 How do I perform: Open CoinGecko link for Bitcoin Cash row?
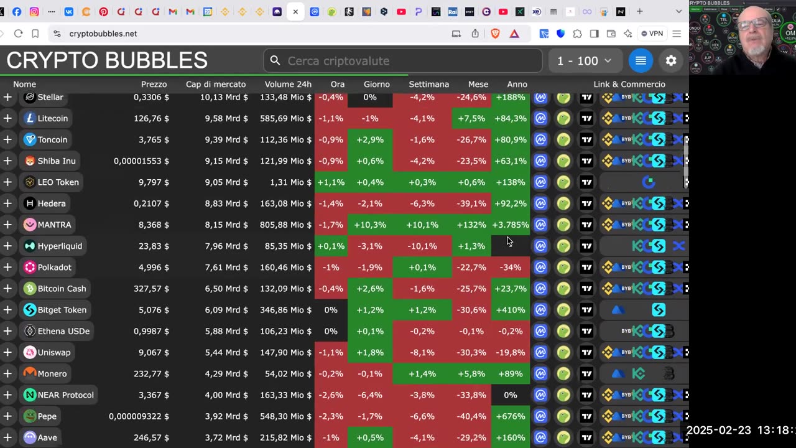(x=563, y=288)
